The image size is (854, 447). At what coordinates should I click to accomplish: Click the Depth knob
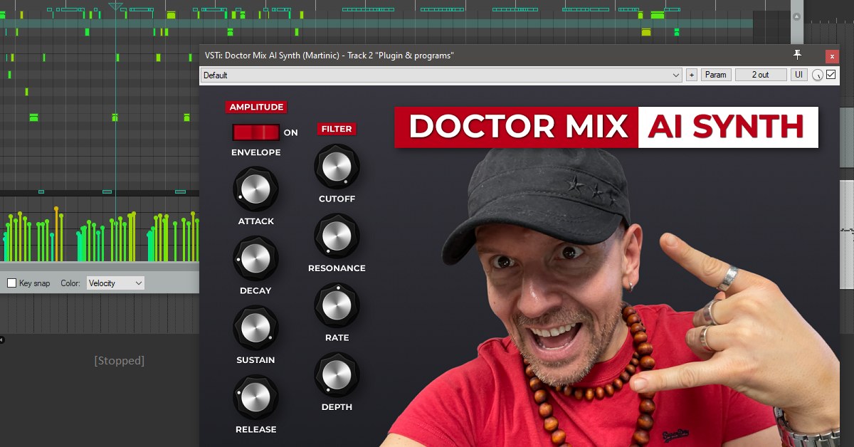click(x=337, y=375)
